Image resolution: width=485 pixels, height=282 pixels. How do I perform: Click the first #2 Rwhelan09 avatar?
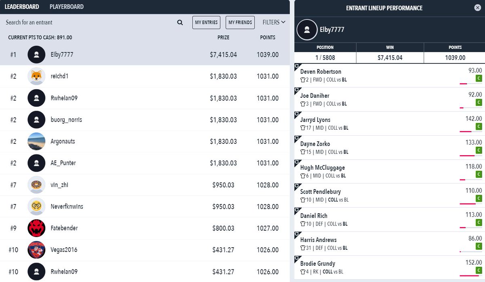point(36,98)
